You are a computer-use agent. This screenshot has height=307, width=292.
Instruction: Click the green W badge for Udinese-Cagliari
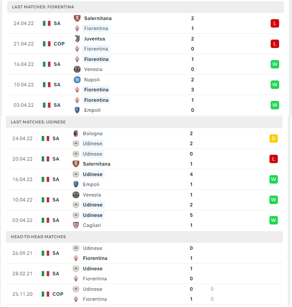[274, 220]
